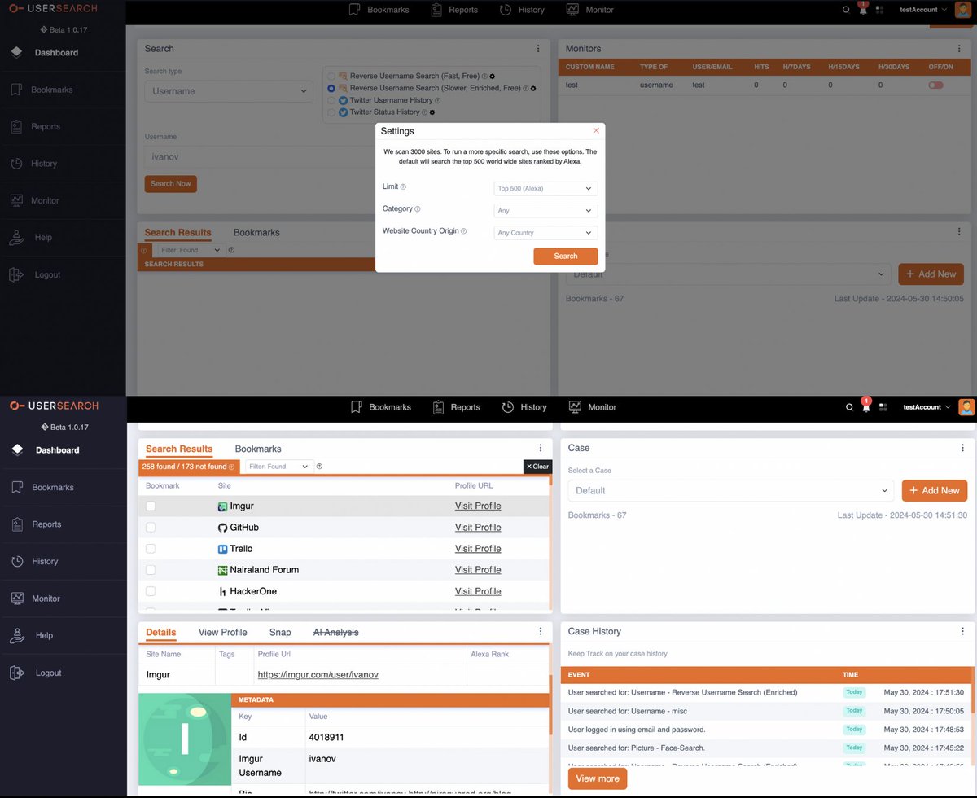Open Filter: Found dropdown in upper screenshot

tap(190, 250)
